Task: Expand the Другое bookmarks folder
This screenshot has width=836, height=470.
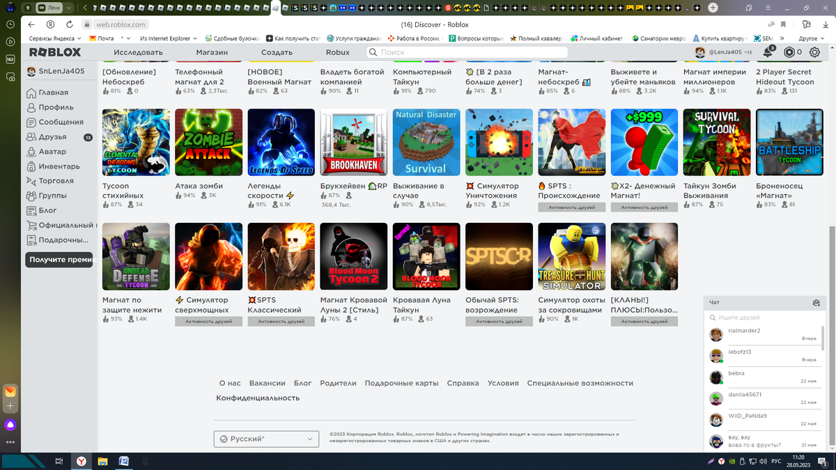Action: pos(812,38)
